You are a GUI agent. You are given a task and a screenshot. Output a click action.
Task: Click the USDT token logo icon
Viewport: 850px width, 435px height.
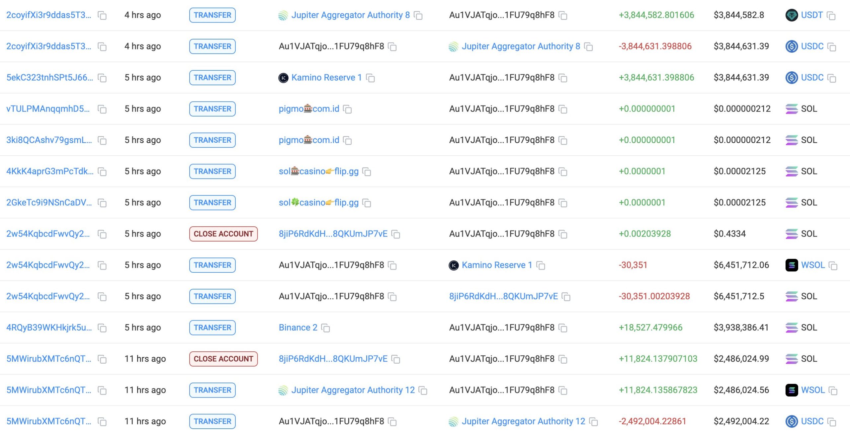point(792,15)
